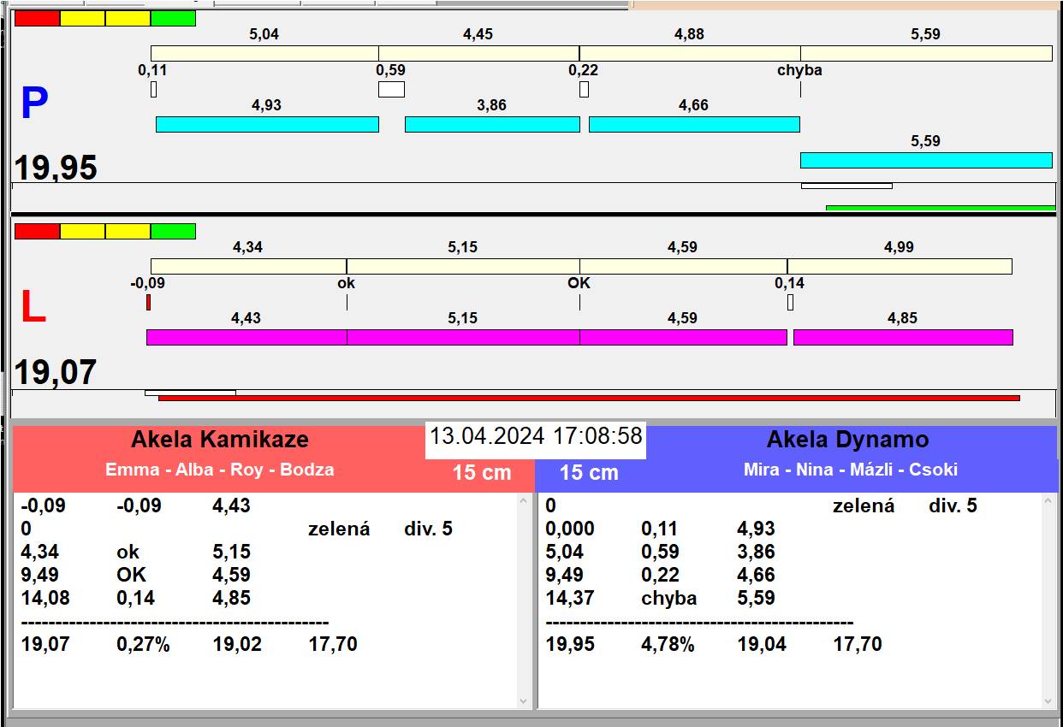Click the green start light in lane P

pos(173,18)
